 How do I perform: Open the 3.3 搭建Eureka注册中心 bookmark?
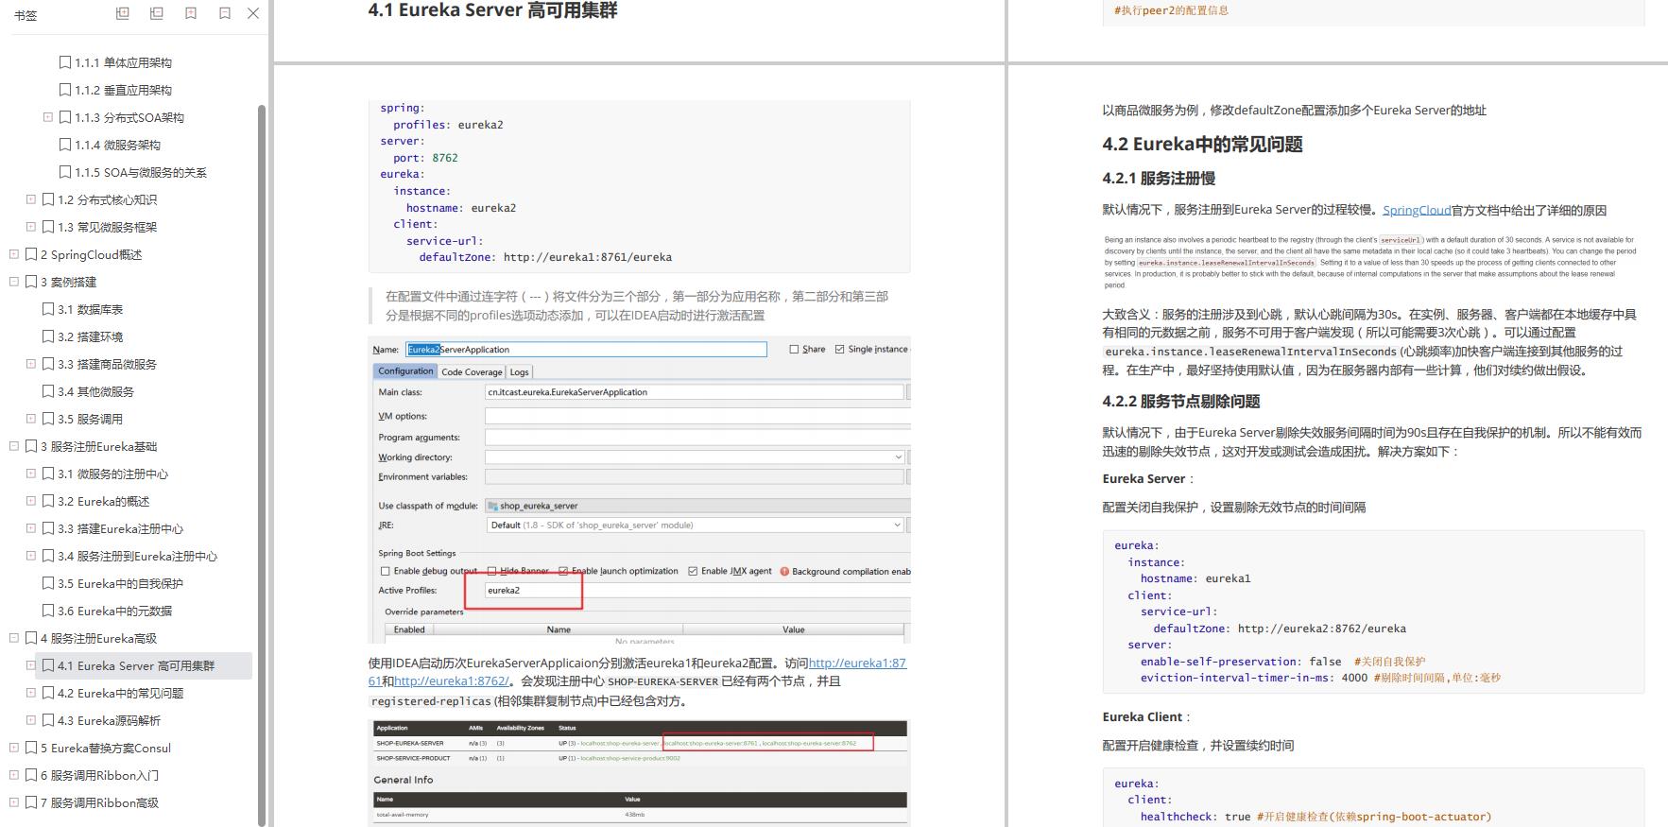(x=120, y=528)
